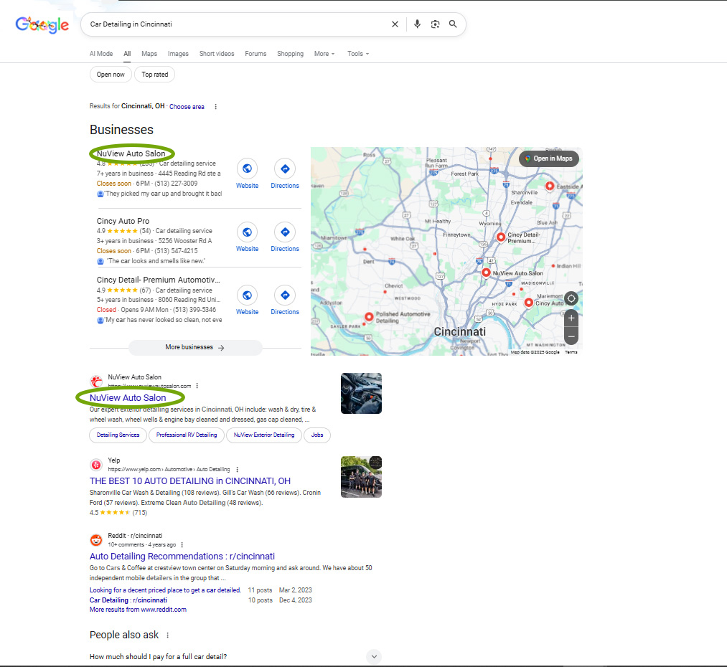Image resolution: width=727 pixels, height=667 pixels.
Task: Click the NuView Auto Salon map pin
Action: pyautogui.click(x=486, y=273)
